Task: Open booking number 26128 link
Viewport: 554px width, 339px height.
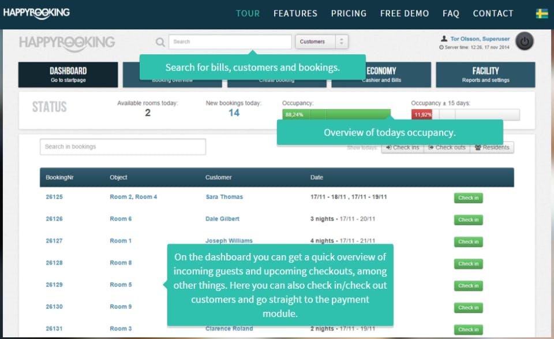Action: click(x=54, y=263)
